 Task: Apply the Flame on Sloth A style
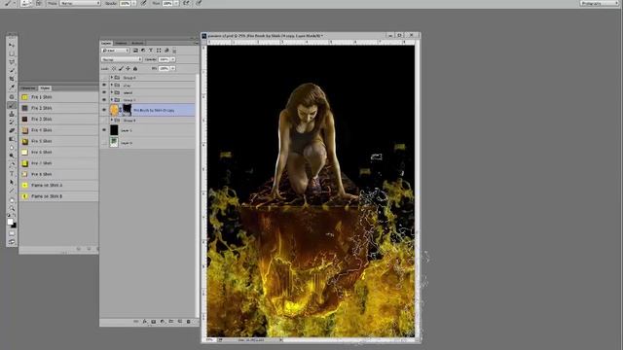point(58,185)
